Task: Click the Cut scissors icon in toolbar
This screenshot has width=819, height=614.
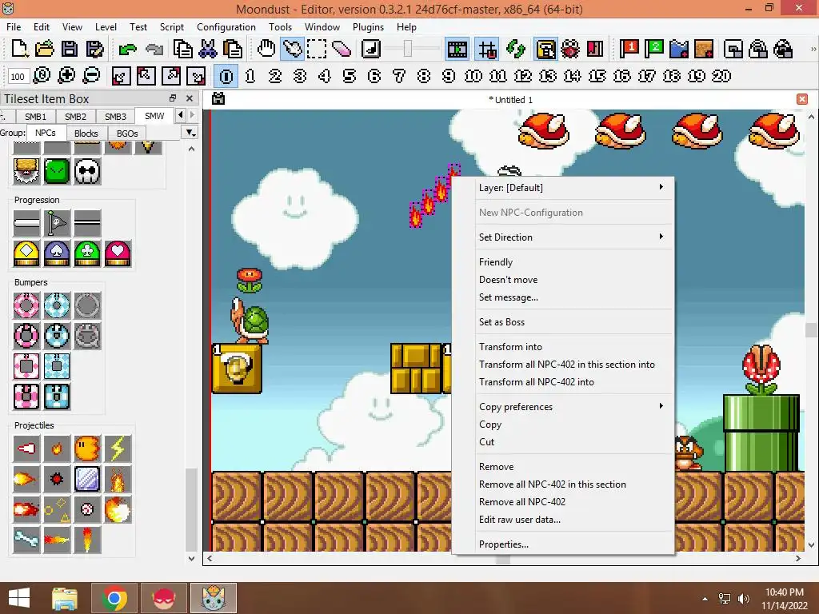Action: (208, 49)
